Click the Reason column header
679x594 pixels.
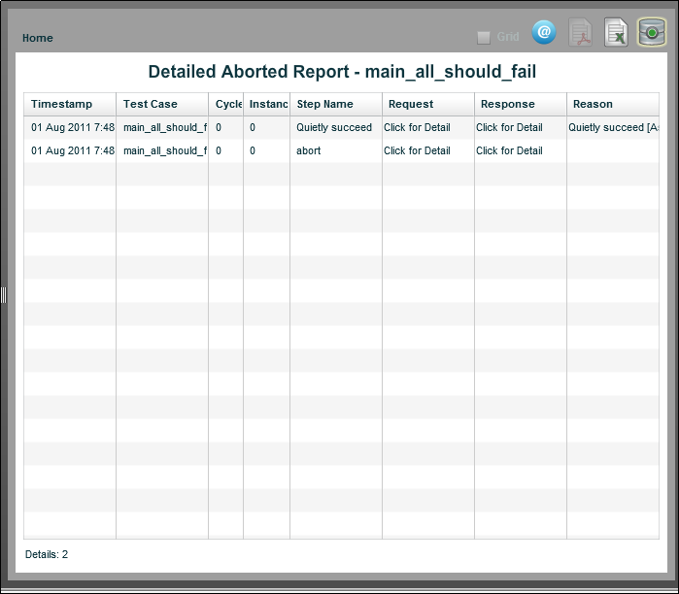click(593, 104)
